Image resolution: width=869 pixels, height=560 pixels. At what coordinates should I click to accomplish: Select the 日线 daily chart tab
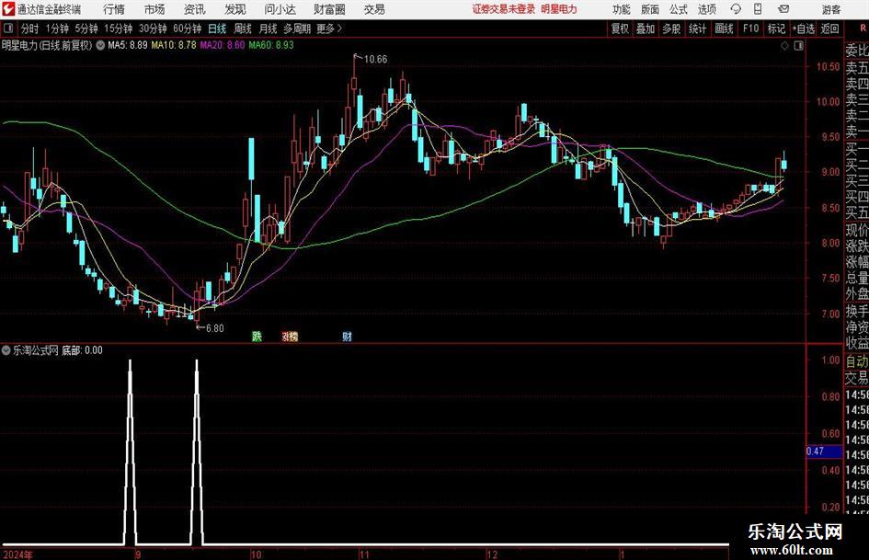click(217, 29)
